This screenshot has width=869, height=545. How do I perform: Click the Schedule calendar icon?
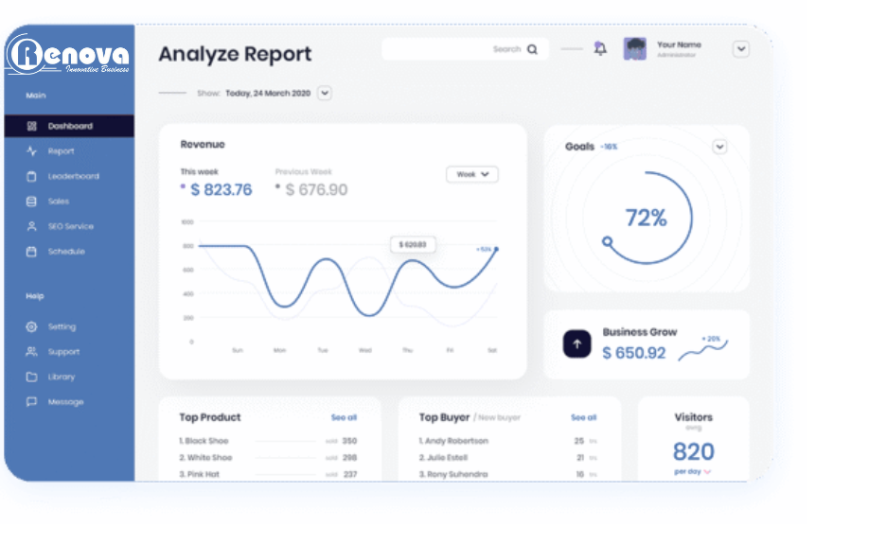[31, 252]
